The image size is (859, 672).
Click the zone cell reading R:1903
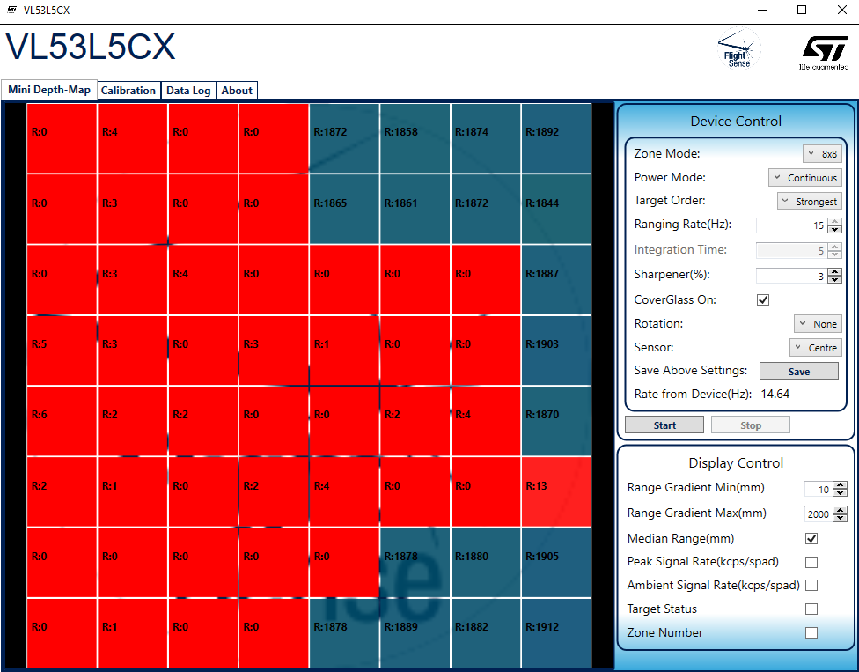click(556, 351)
